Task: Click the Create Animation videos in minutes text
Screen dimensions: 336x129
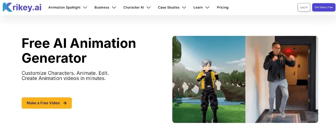Action: tap(64, 78)
